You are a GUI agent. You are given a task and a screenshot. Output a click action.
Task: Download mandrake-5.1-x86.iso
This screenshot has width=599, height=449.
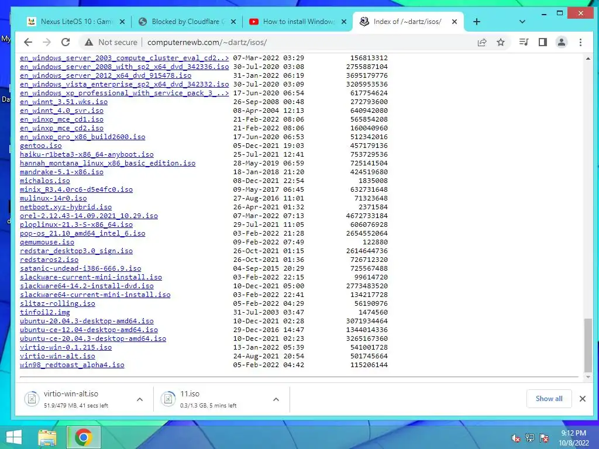click(61, 172)
